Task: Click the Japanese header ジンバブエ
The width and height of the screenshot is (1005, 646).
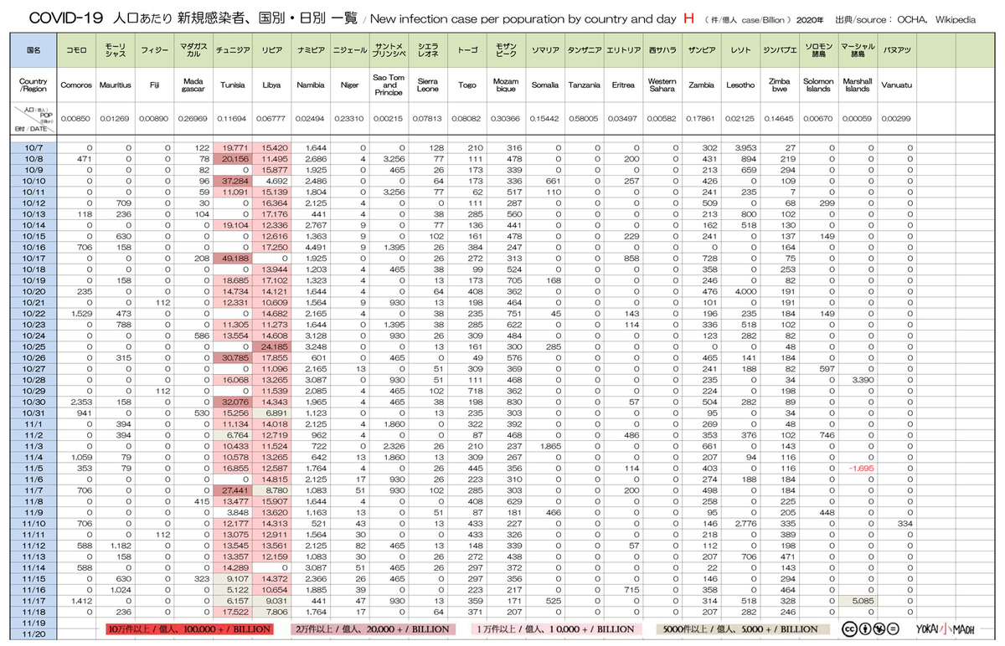Action: (780, 51)
